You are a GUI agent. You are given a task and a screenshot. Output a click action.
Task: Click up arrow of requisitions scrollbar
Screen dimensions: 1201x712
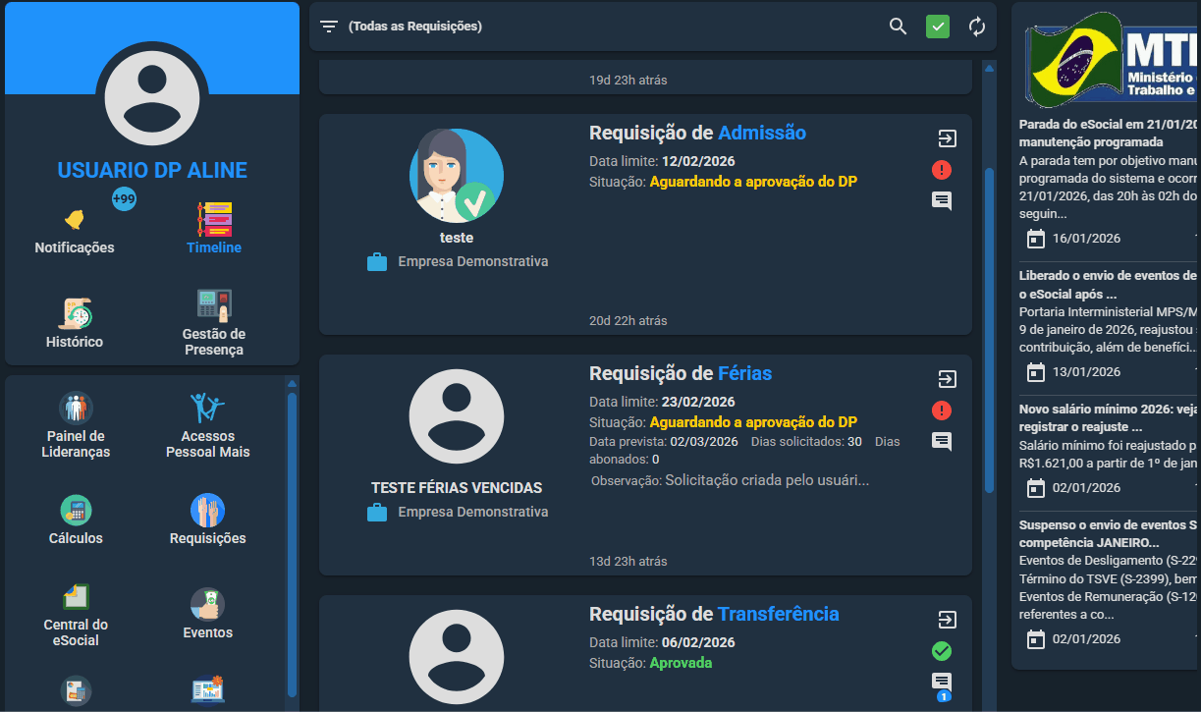point(989,69)
